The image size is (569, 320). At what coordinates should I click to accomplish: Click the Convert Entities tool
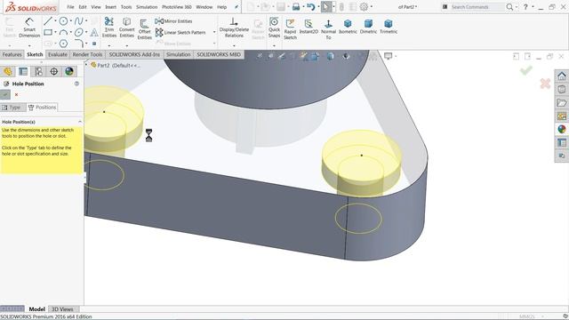pyautogui.click(x=126, y=28)
